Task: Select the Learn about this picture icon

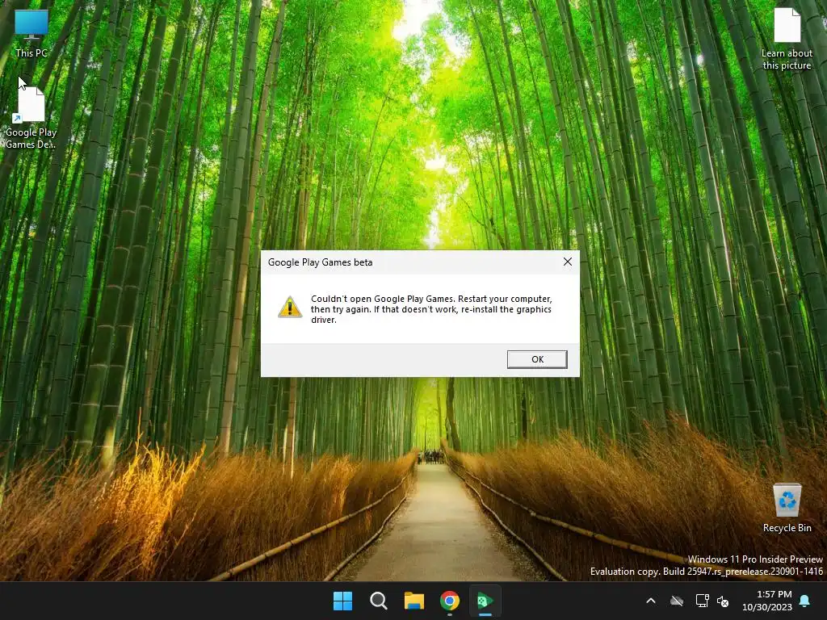Action: point(787,39)
